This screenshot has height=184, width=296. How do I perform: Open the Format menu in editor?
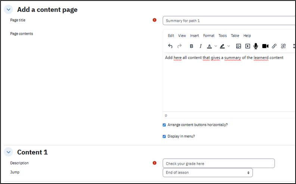[209, 36]
